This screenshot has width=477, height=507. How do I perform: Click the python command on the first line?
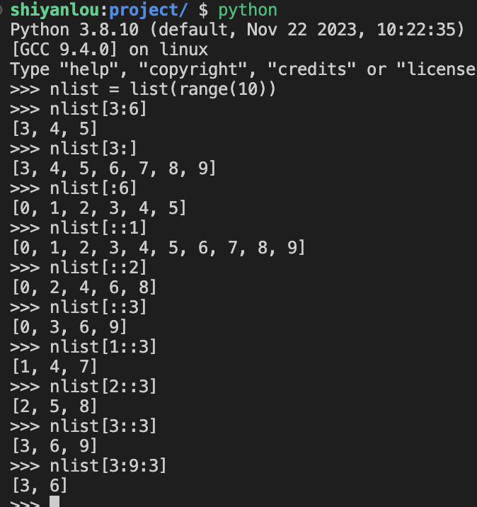(248, 11)
